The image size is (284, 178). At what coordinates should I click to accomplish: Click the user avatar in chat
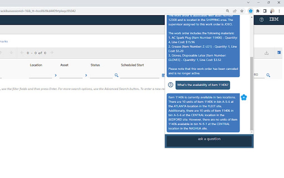(170, 85)
